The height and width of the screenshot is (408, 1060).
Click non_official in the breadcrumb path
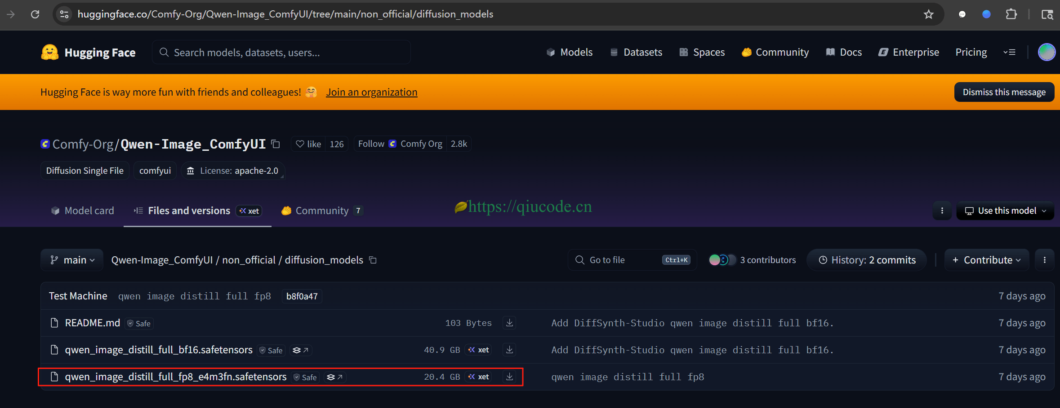(249, 260)
